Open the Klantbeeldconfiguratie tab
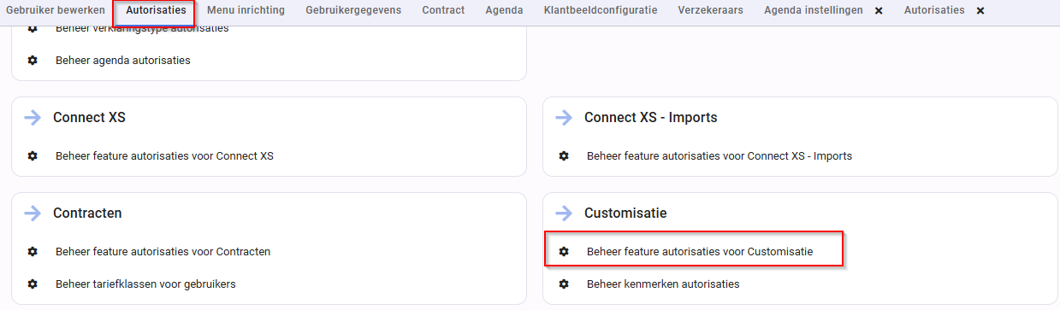The width and height of the screenshot is (1060, 310). pos(601,10)
